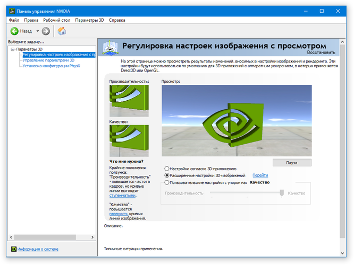Click the Home icon in toolbar

(x=62, y=31)
